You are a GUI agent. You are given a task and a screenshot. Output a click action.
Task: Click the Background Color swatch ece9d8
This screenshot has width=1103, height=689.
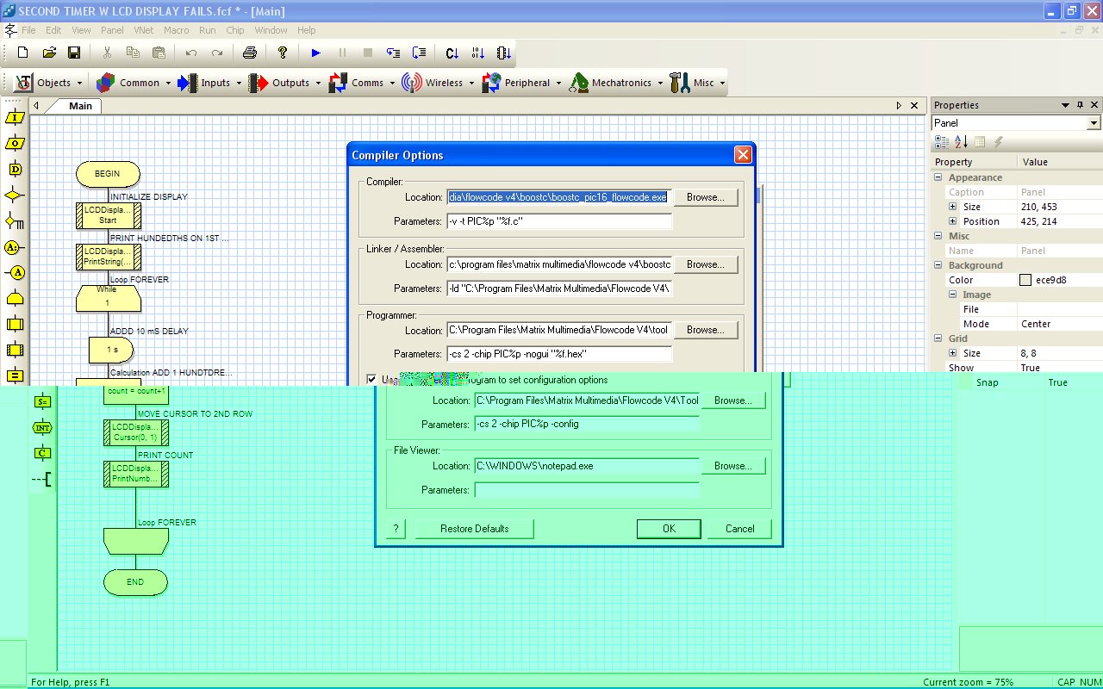[1025, 280]
